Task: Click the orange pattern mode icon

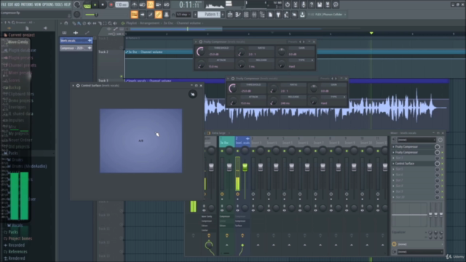Action: click(x=134, y=15)
